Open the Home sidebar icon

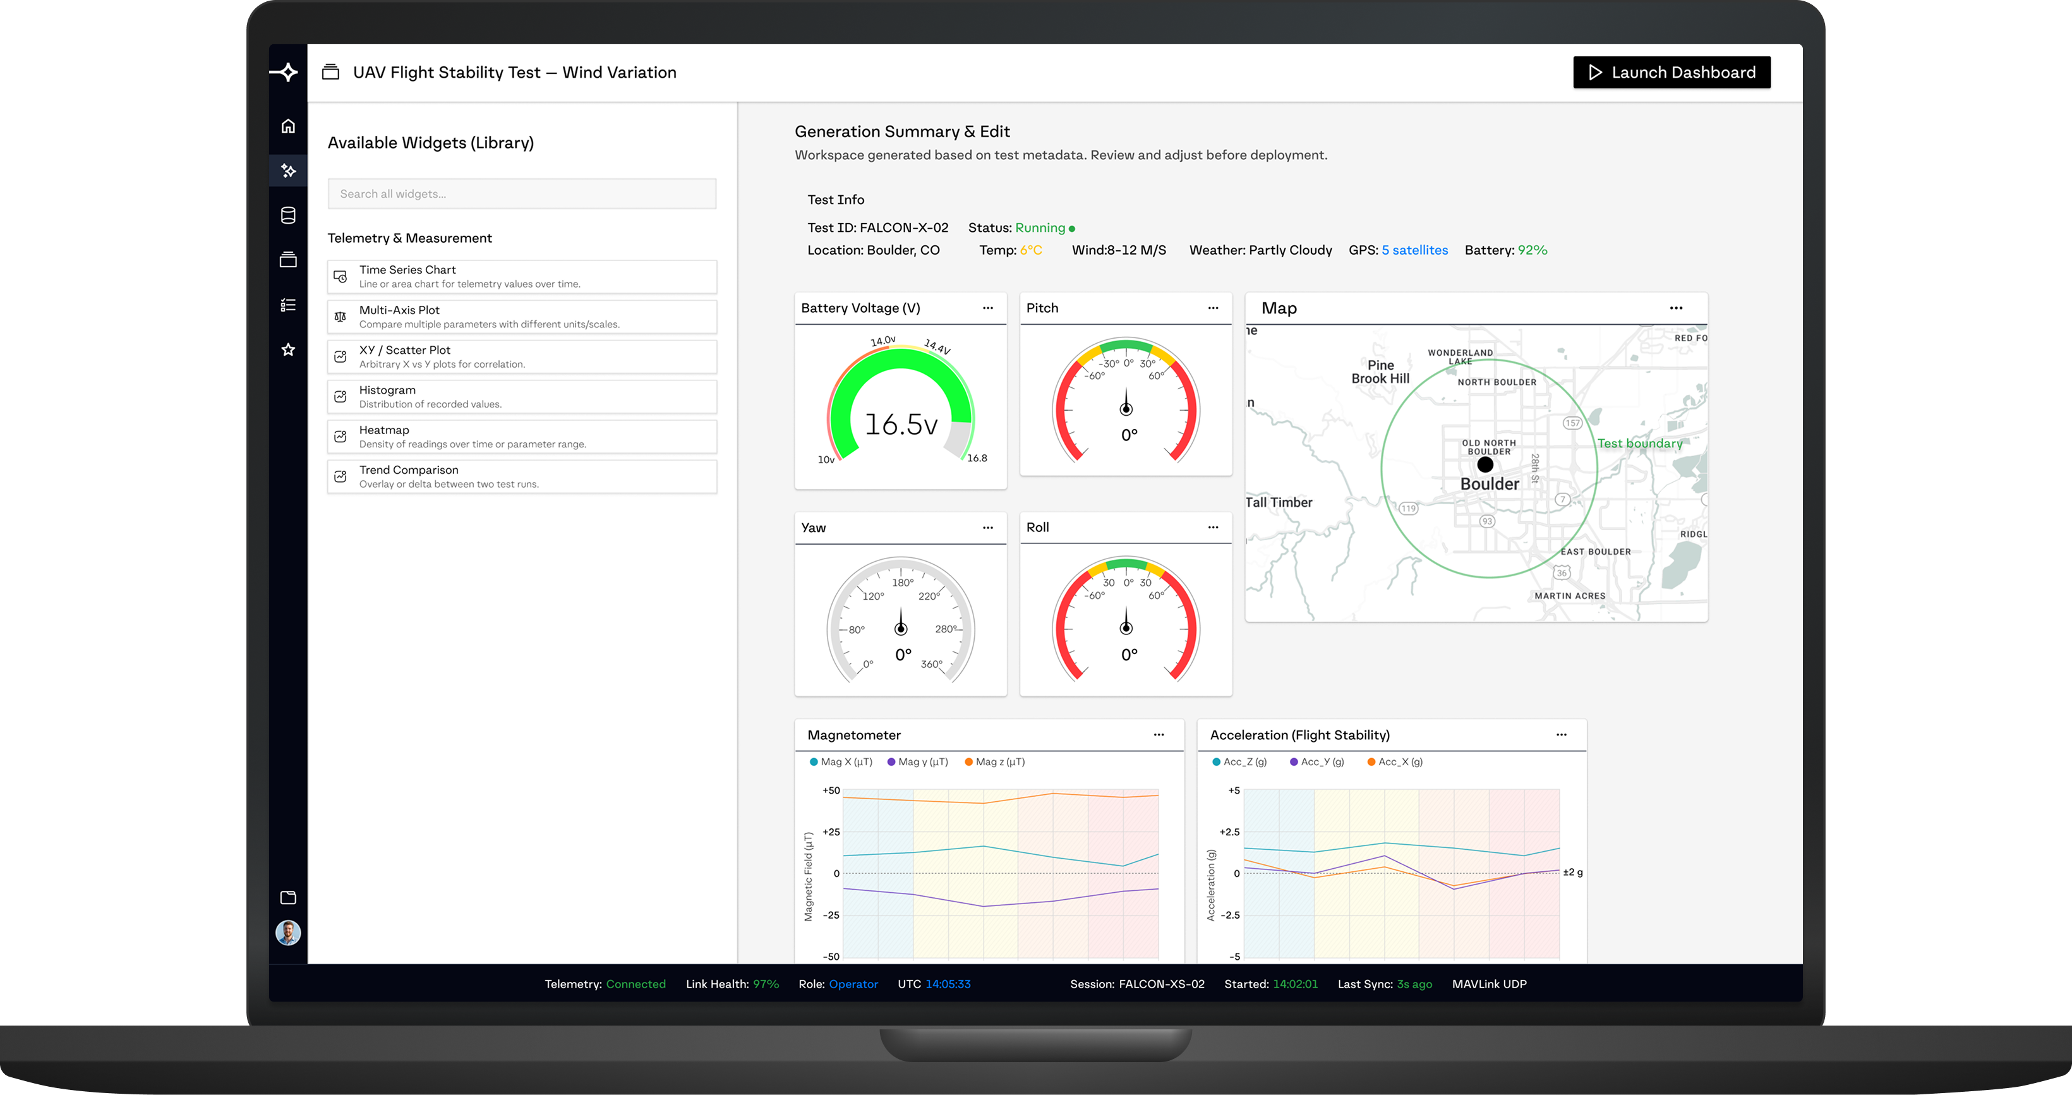[x=288, y=126]
